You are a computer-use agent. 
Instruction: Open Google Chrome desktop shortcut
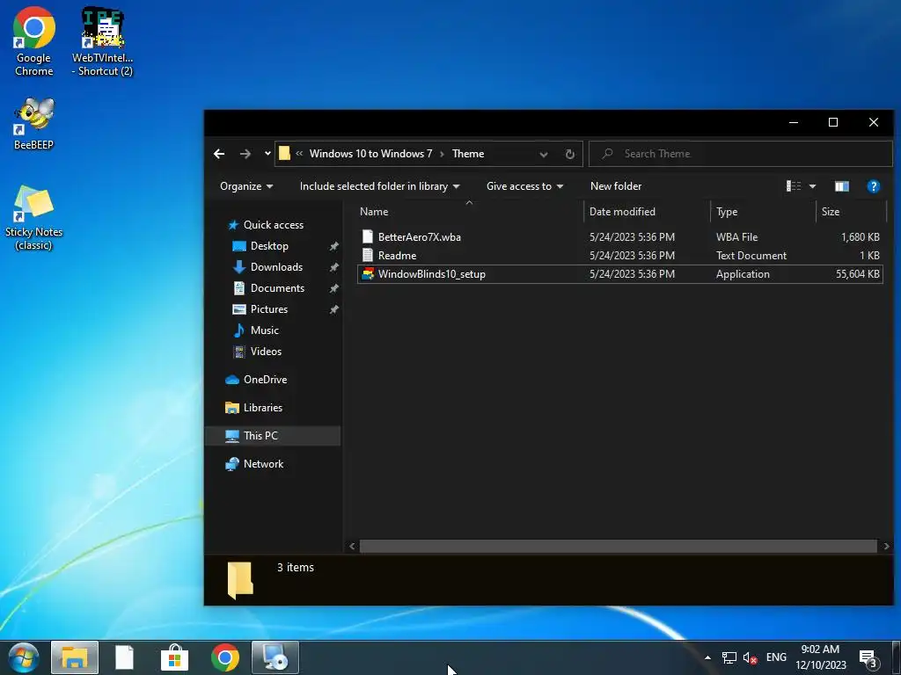[x=34, y=41]
